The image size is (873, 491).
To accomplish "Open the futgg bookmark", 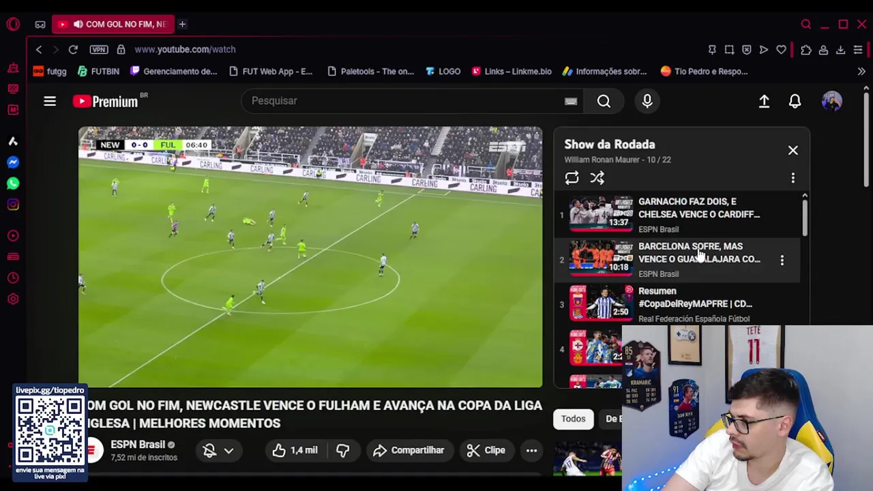I will point(50,71).
